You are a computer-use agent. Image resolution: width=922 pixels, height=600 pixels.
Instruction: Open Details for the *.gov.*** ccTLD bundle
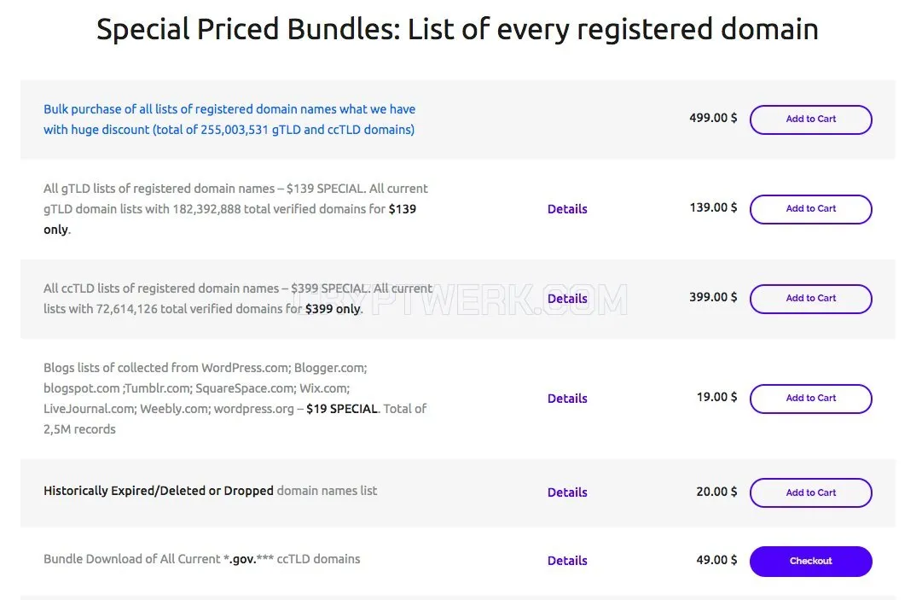[x=567, y=561]
